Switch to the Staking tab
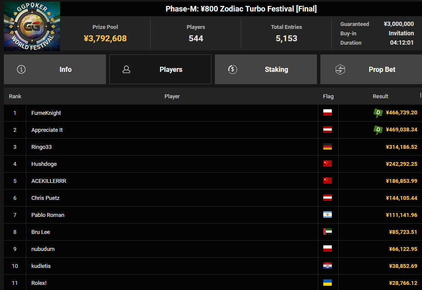 click(265, 69)
